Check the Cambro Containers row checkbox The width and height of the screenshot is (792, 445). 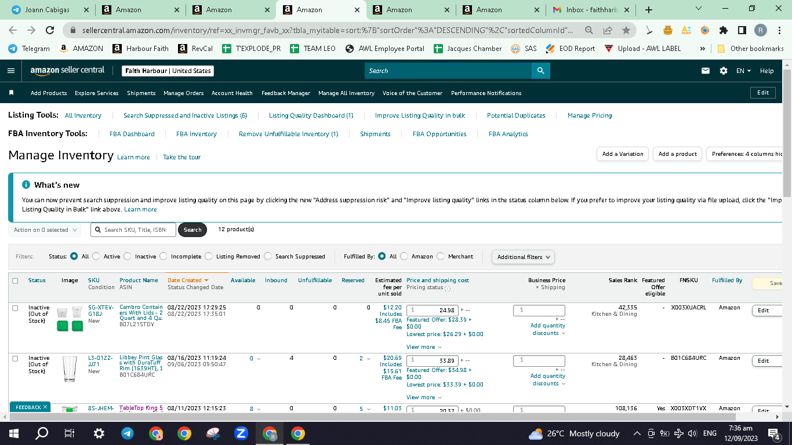point(16,308)
